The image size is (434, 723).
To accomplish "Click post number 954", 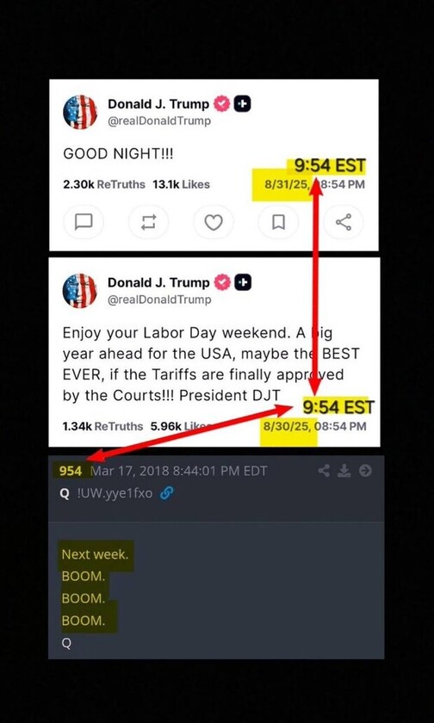I will [71, 471].
